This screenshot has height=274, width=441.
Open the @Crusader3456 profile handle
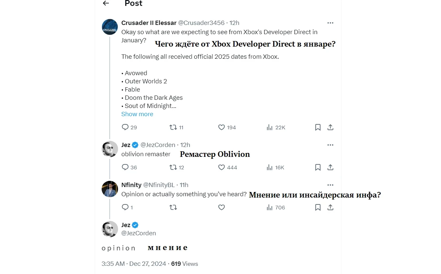201,23
